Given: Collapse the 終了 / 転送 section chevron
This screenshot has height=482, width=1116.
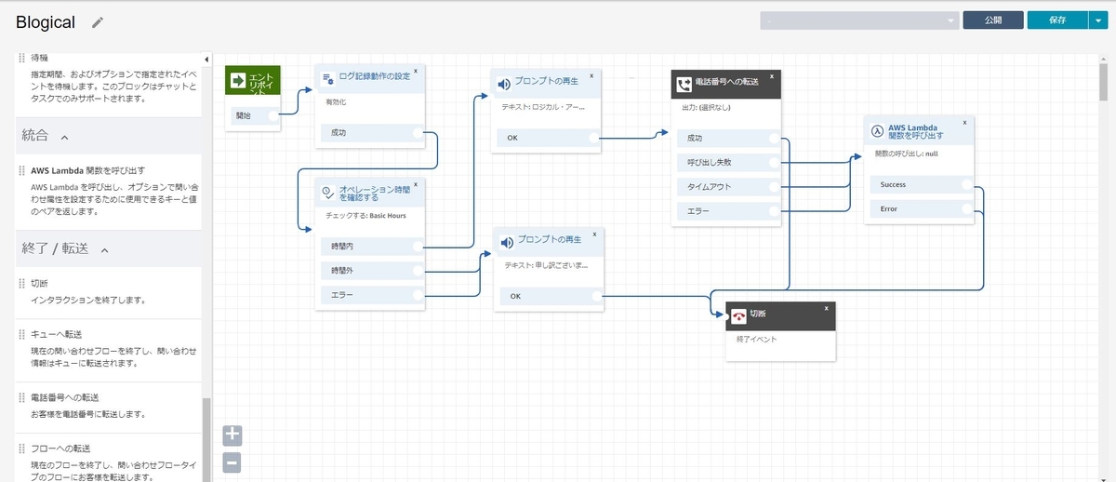Looking at the screenshot, I should coord(105,249).
